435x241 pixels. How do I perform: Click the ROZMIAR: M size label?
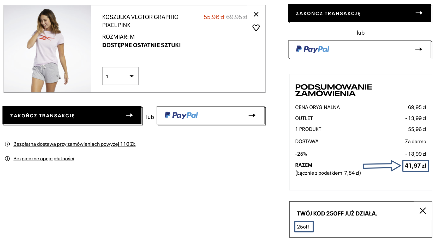[118, 37]
